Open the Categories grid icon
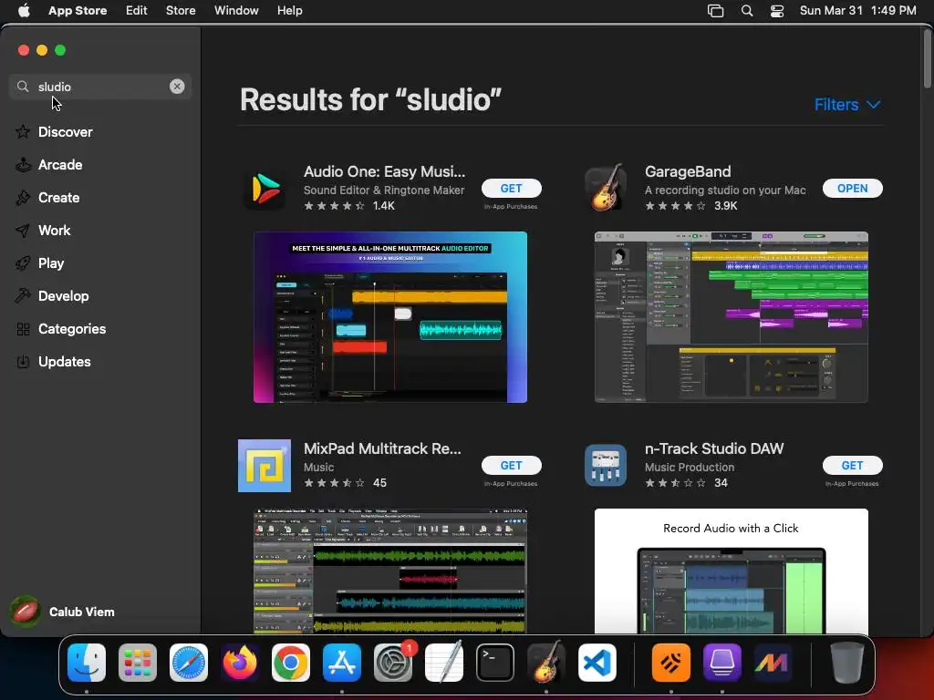This screenshot has width=934, height=700. pos(23,328)
